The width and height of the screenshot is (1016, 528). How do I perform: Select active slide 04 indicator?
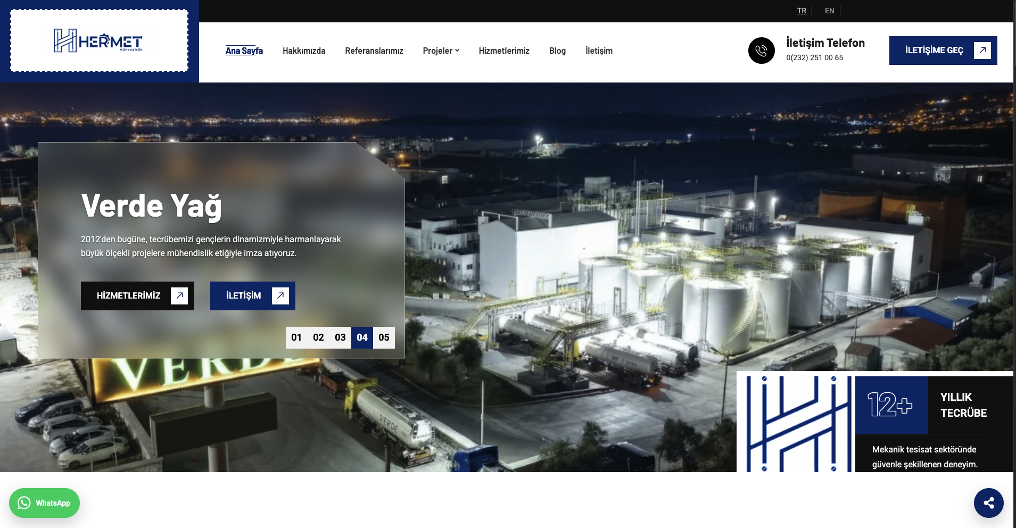pos(362,337)
